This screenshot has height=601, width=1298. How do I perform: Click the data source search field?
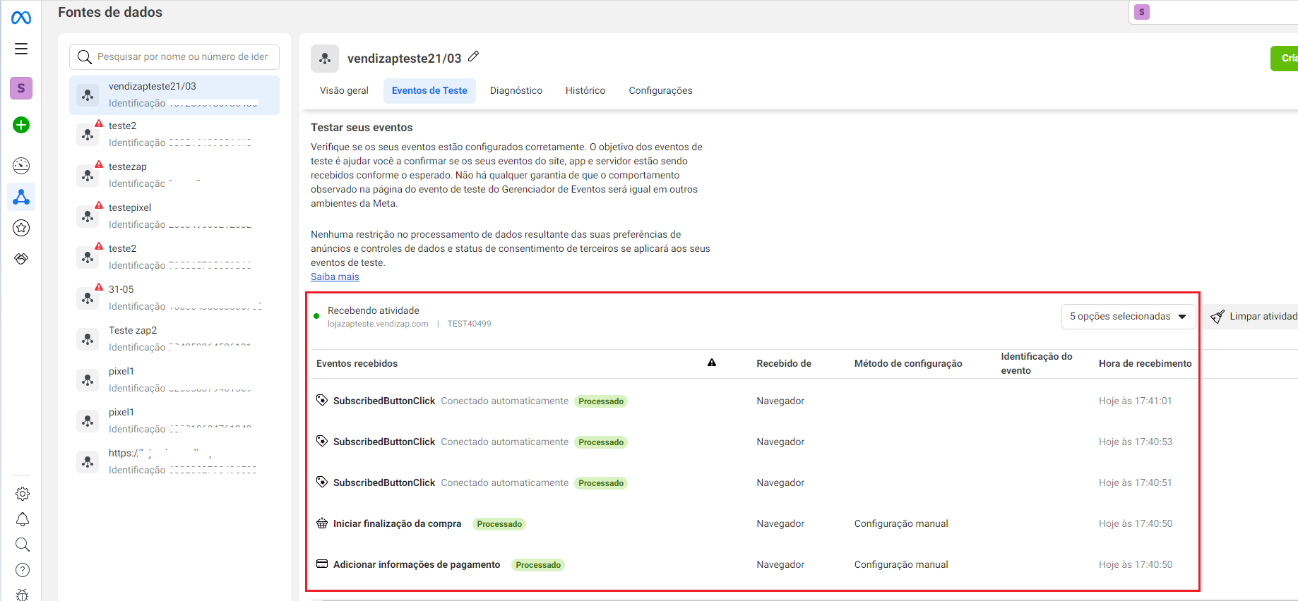[181, 57]
